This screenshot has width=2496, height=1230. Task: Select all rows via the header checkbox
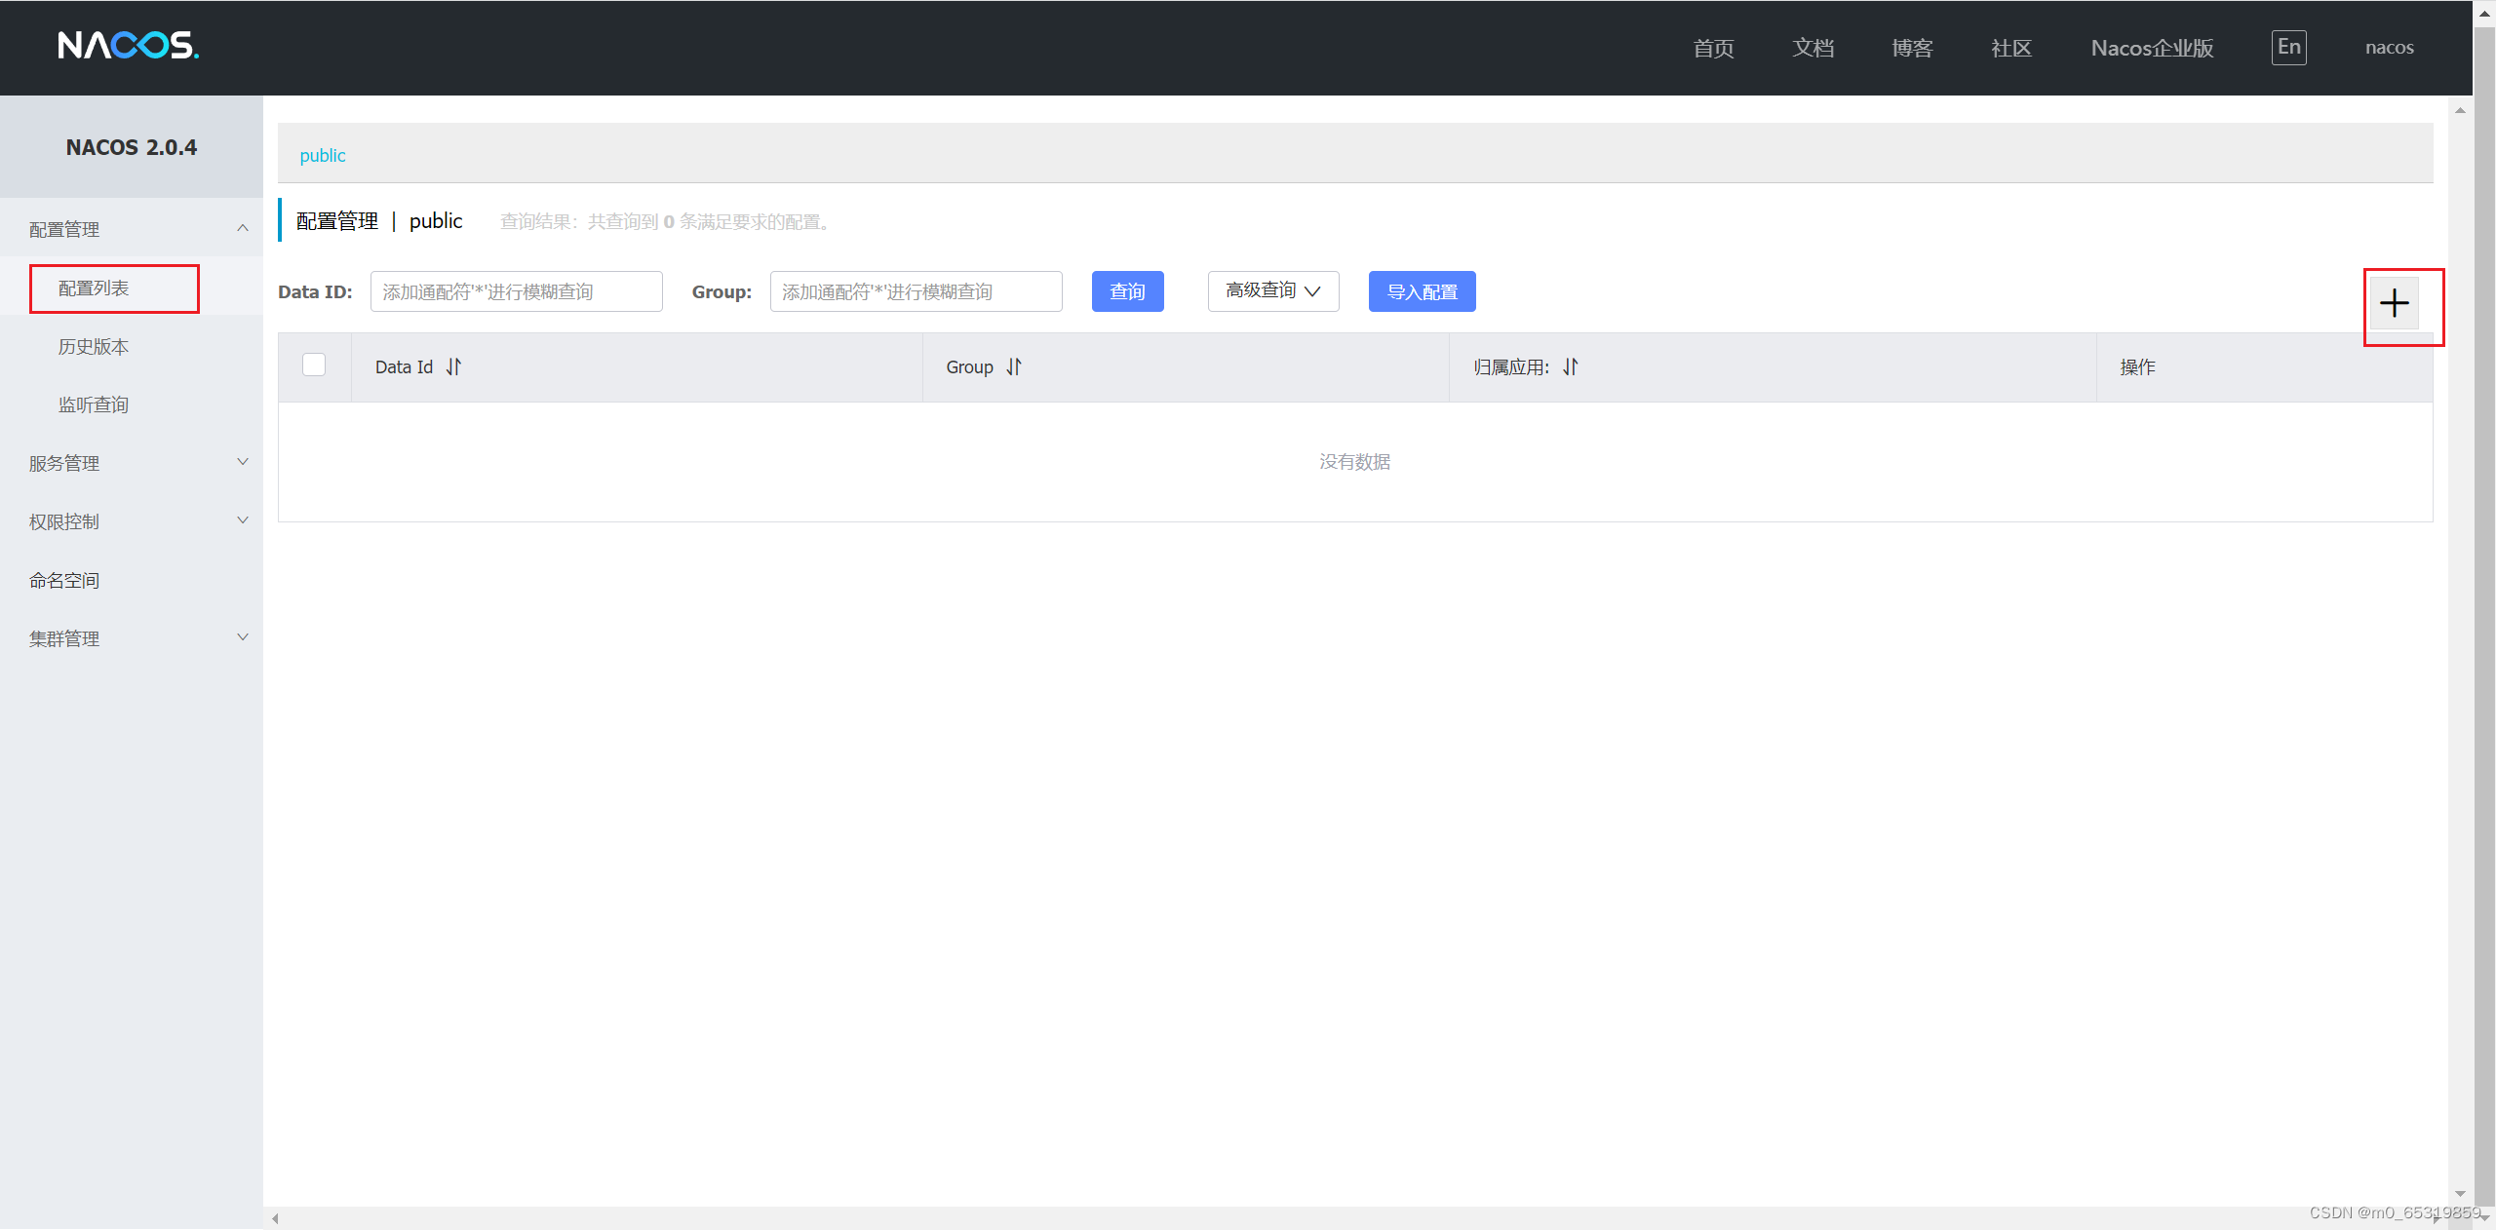[313, 365]
